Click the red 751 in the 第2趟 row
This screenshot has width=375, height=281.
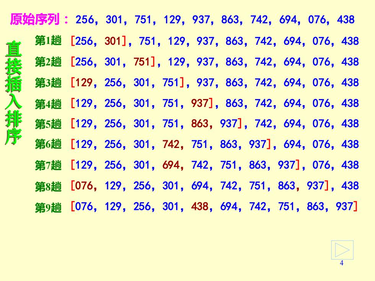click(142, 62)
